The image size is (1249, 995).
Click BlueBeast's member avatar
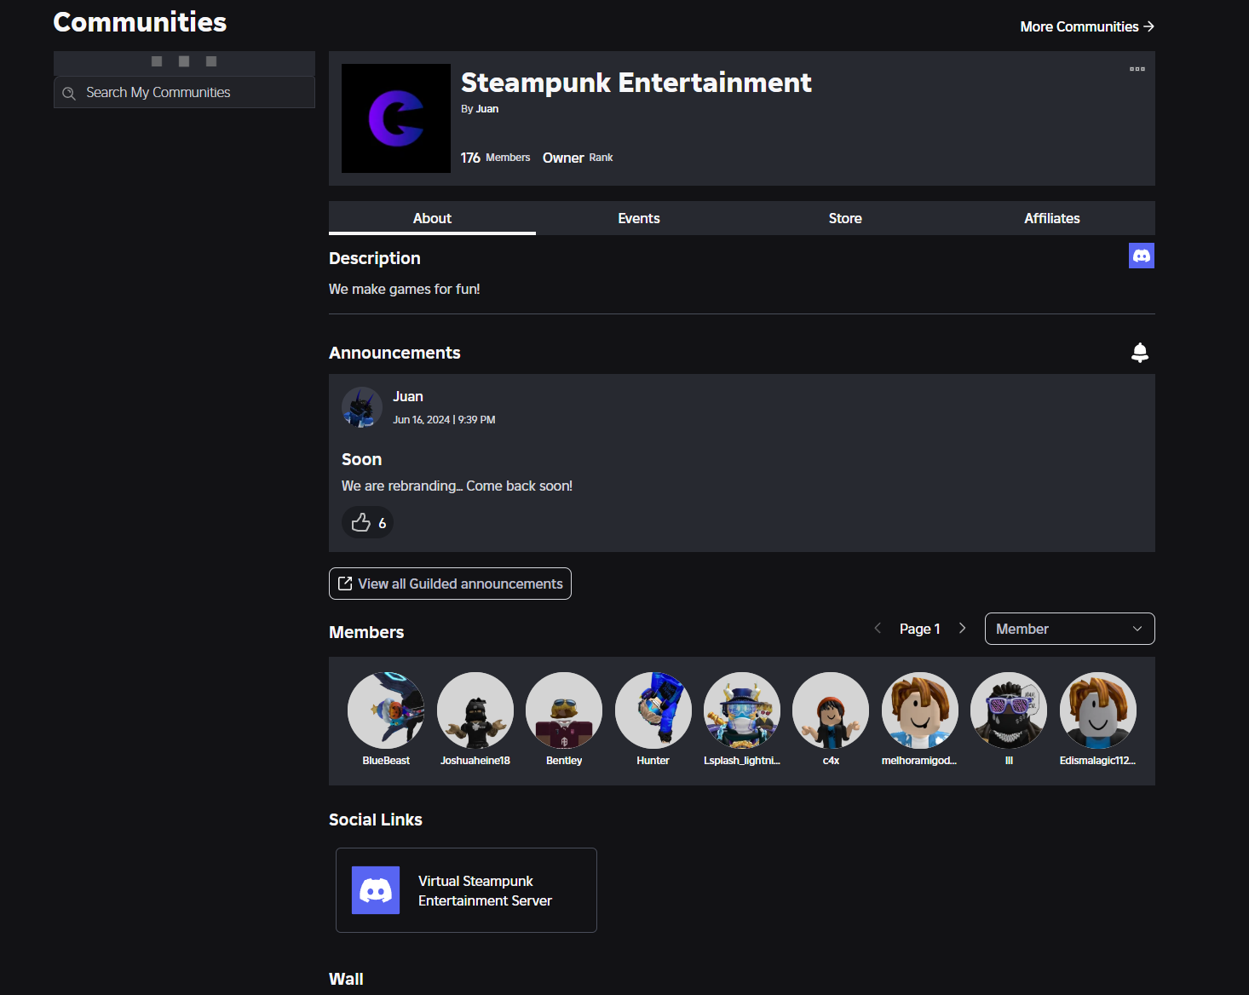pyautogui.click(x=386, y=710)
